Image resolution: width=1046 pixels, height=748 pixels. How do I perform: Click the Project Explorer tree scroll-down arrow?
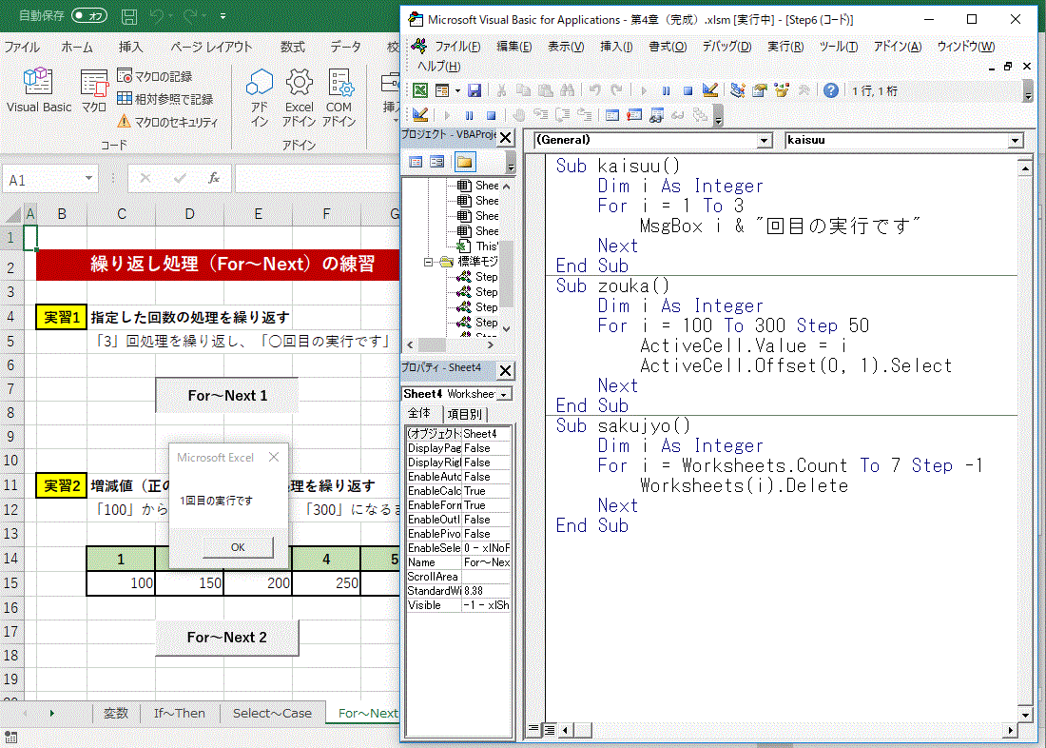tap(506, 328)
